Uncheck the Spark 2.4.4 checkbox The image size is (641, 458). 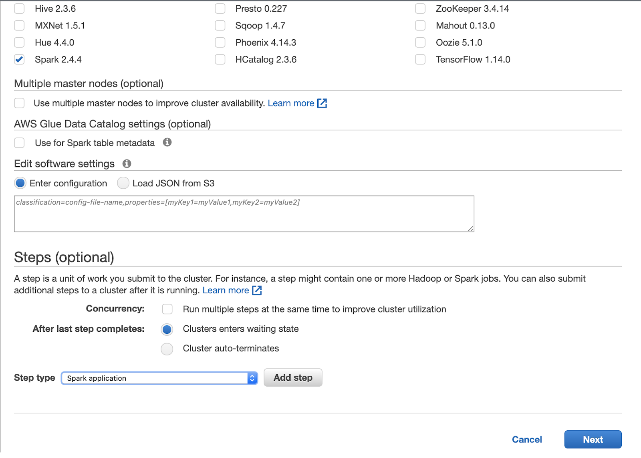coord(19,59)
